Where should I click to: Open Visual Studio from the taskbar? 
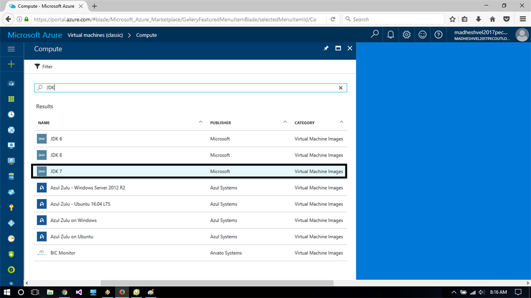pyautogui.click(x=79, y=292)
